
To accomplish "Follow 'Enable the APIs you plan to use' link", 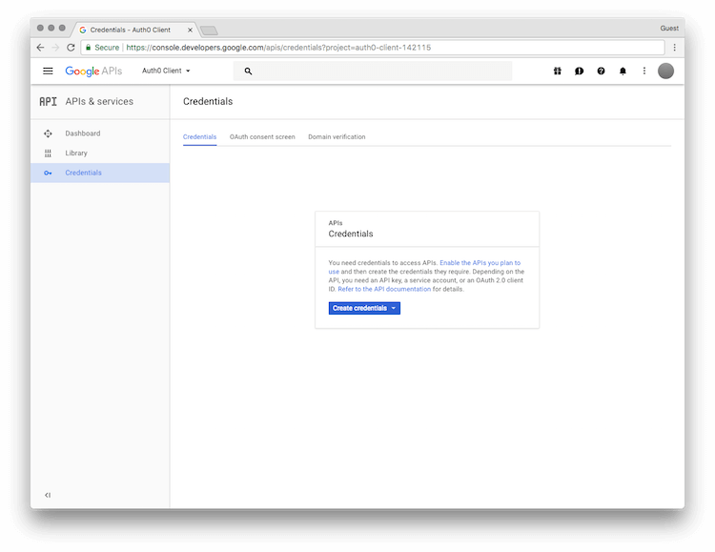I will pyautogui.click(x=480, y=263).
